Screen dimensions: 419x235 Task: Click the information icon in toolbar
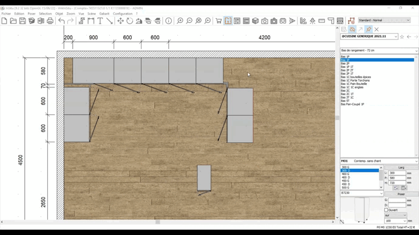pos(169,21)
